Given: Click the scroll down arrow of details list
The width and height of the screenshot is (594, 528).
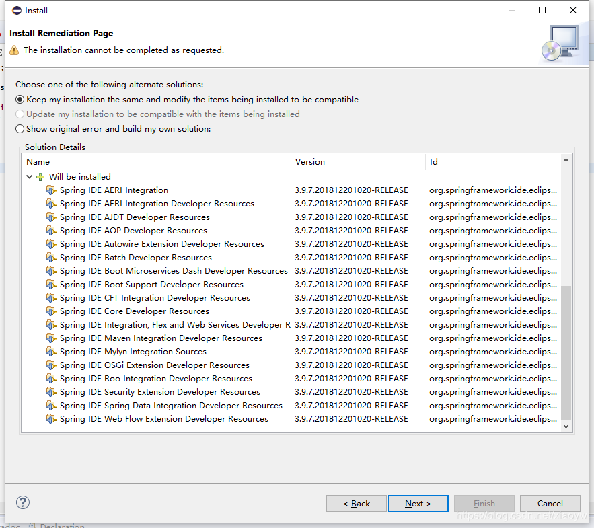Looking at the screenshot, I should pyautogui.click(x=566, y=426).
